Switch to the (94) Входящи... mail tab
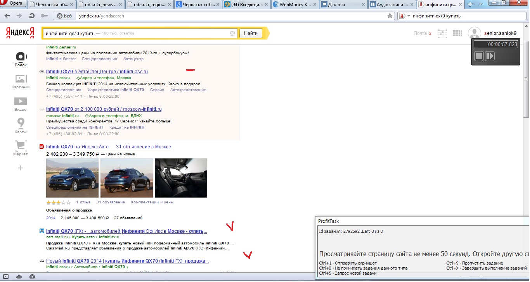The image size is (530, 282). click(246, 5)
